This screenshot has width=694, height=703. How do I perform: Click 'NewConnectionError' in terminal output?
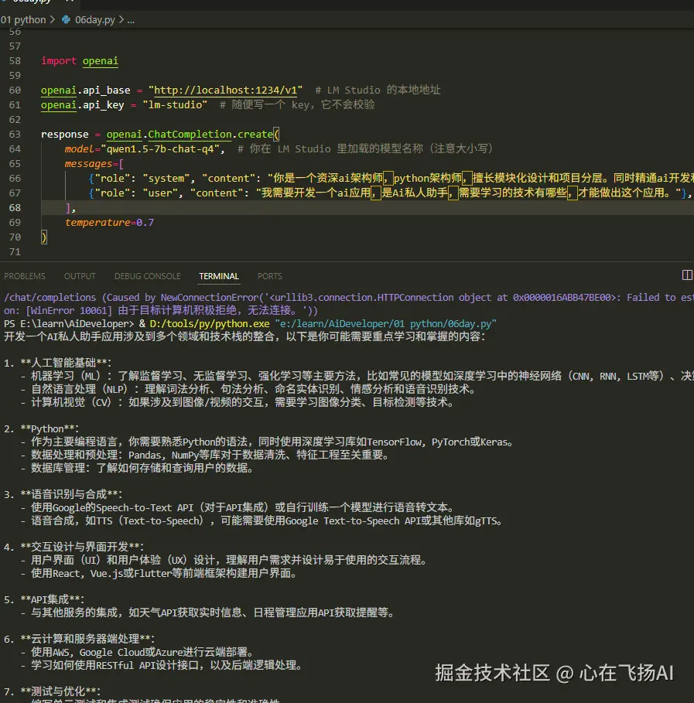(210, 298)
